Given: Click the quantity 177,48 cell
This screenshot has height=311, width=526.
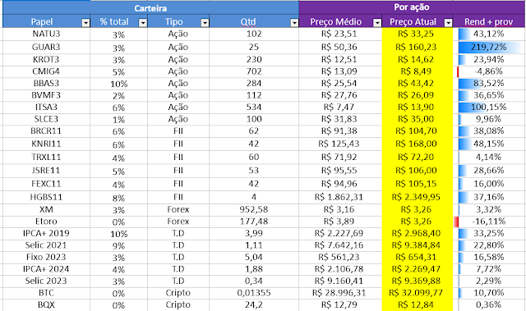Looking at the screenshot, I should pos(254,222).
